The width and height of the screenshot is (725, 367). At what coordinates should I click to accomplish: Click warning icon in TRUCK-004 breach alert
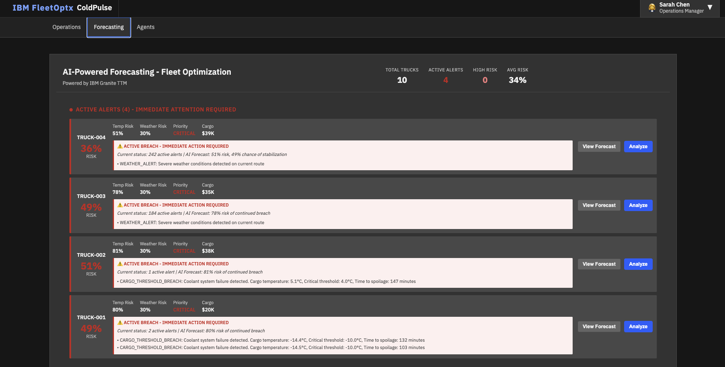[x=120, y=146]
